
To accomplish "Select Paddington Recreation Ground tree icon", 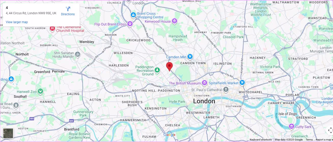I will (157, 70).
